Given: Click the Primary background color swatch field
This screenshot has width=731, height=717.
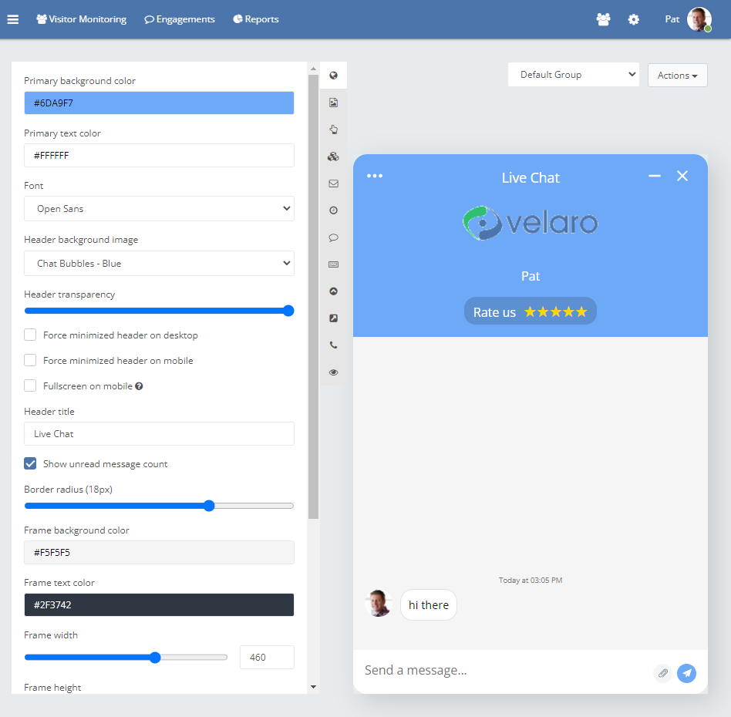Looking at the screenshot, I should click(x=159, y=103).
